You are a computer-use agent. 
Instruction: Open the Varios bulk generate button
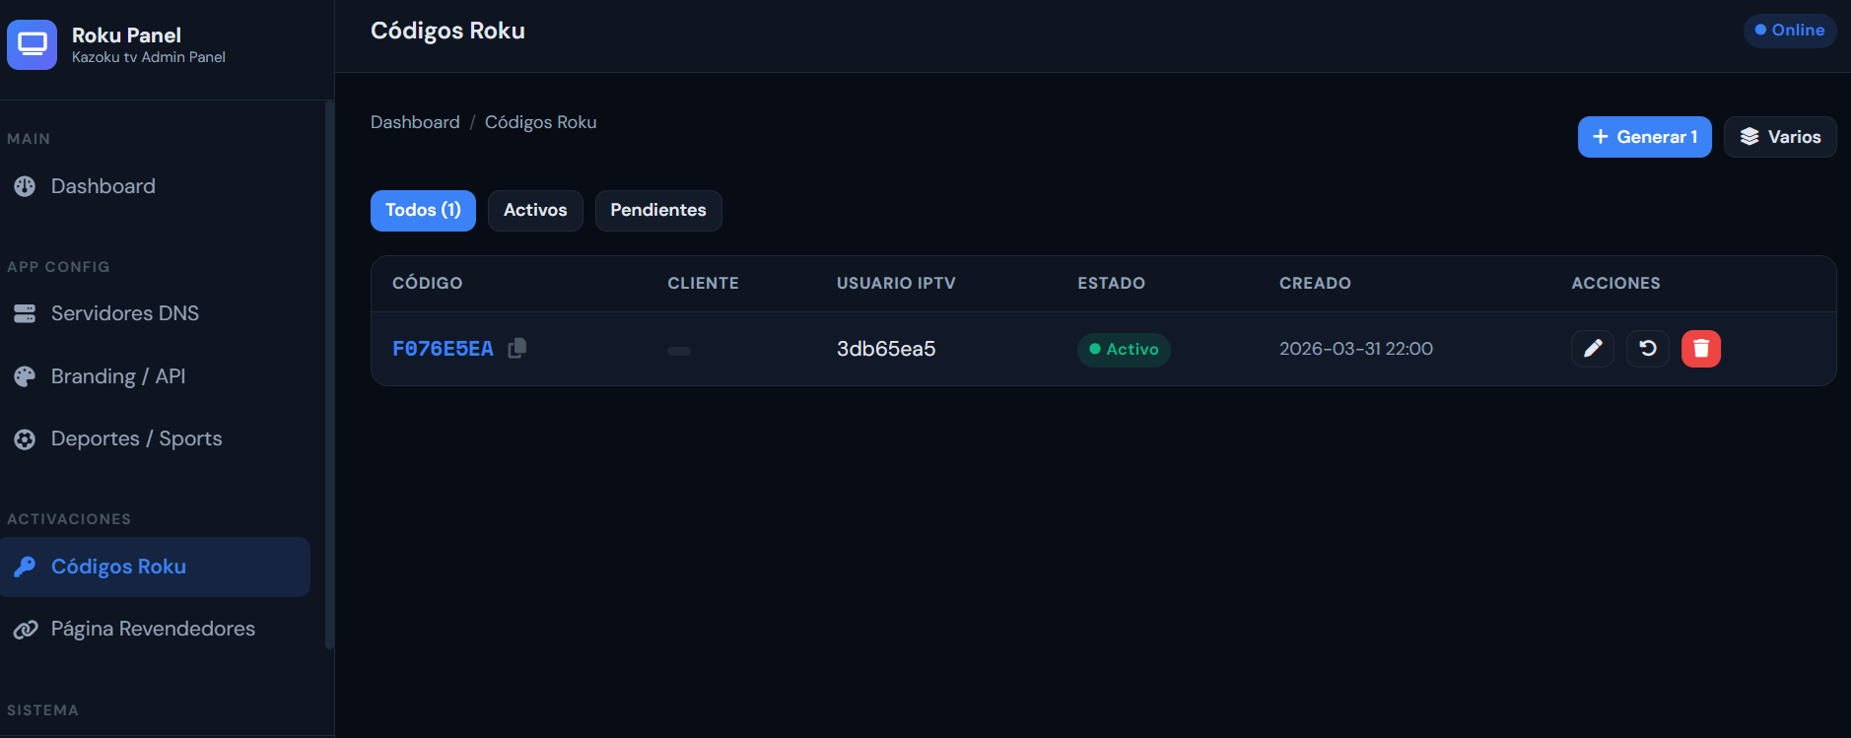tap(1779, 137)
